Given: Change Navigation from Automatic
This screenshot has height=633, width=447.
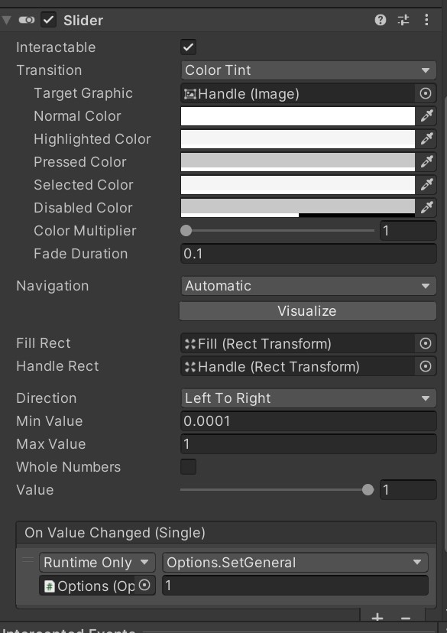Looking at the screenshot, I should tap(308, 285).
